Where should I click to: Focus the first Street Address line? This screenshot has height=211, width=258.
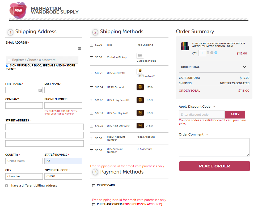44,127
